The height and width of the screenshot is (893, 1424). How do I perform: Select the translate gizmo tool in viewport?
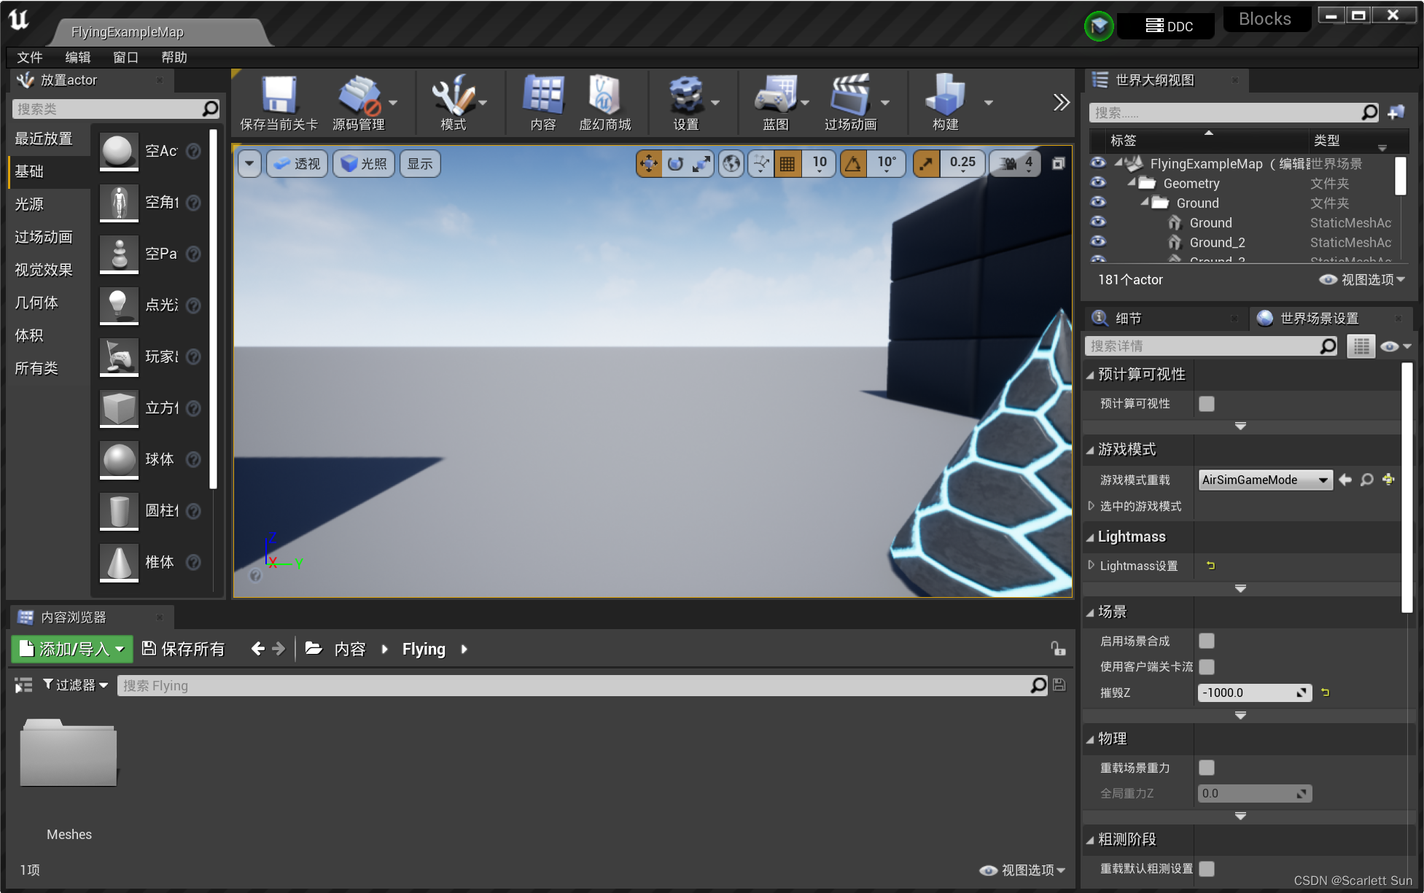tap(648, 164)
